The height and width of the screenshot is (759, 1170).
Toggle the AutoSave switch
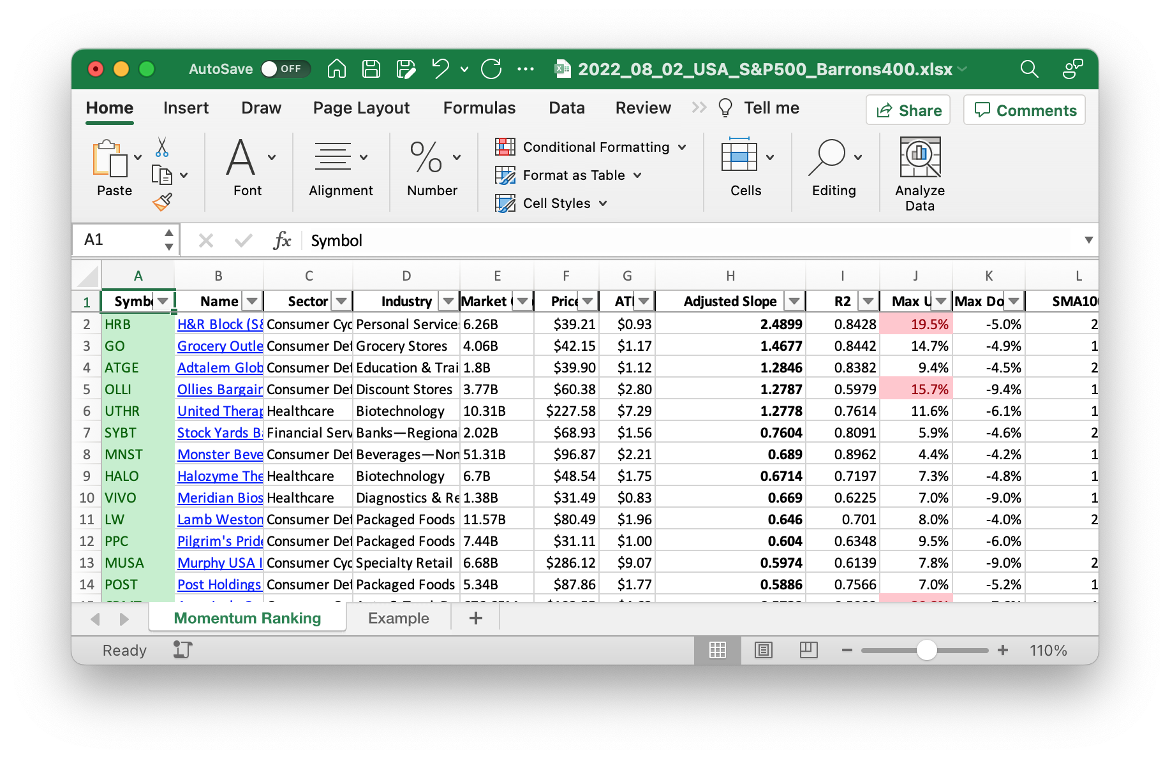coord(285,69)
